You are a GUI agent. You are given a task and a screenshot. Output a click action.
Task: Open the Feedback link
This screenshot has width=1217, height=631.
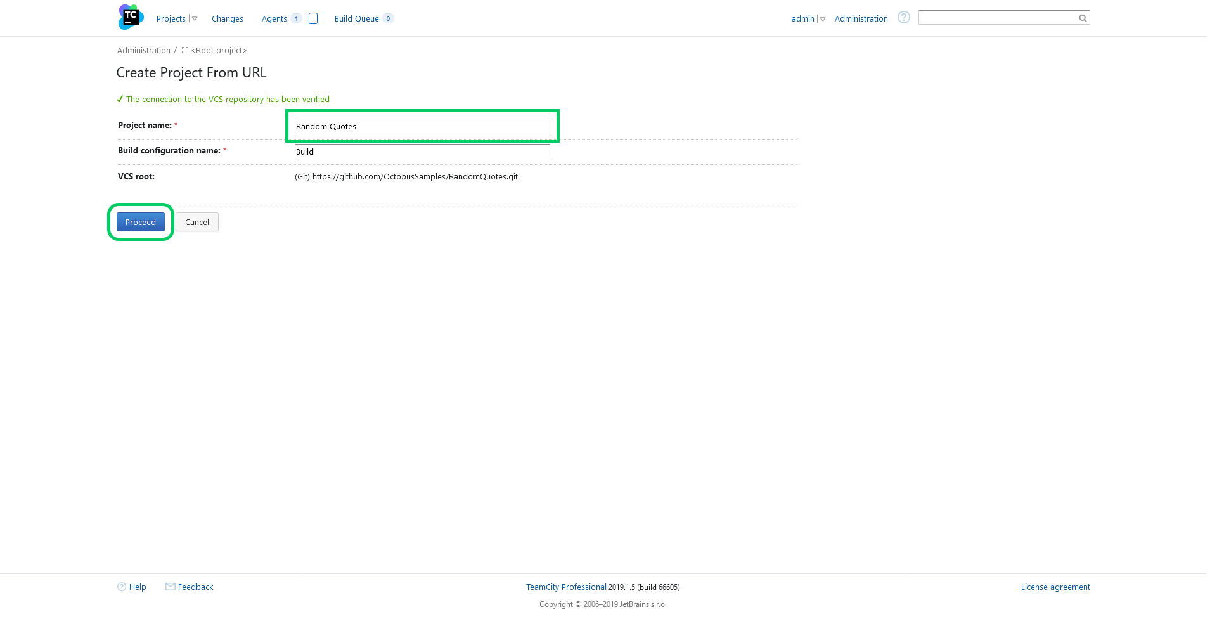195,587
